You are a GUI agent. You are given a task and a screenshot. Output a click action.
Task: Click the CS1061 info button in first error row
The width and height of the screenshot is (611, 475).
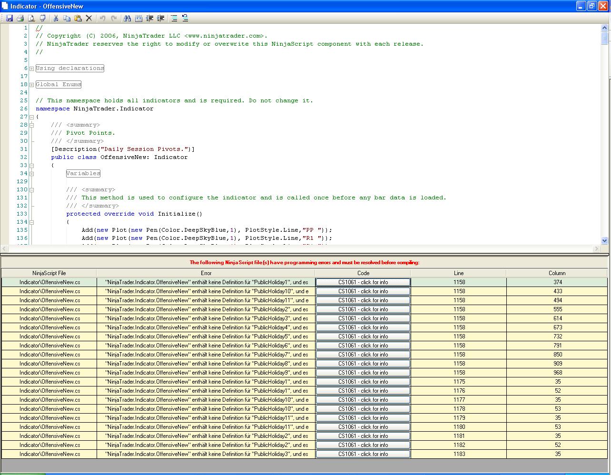tap(363, 282)
